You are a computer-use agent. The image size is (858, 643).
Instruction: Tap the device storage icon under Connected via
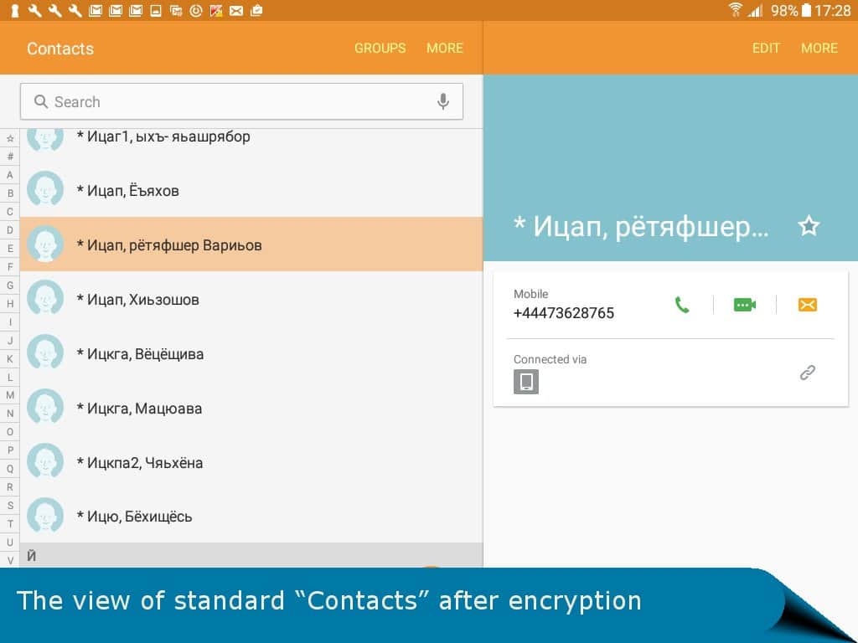pos(526,382)
